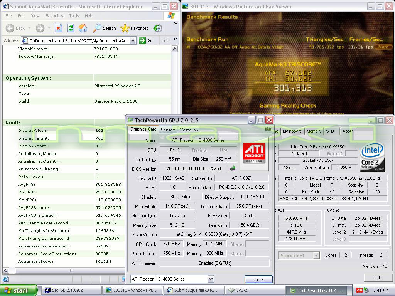395x296 pixels.
Task: Click the Close button in GPU-Z
Action: [x=258, y=279]
